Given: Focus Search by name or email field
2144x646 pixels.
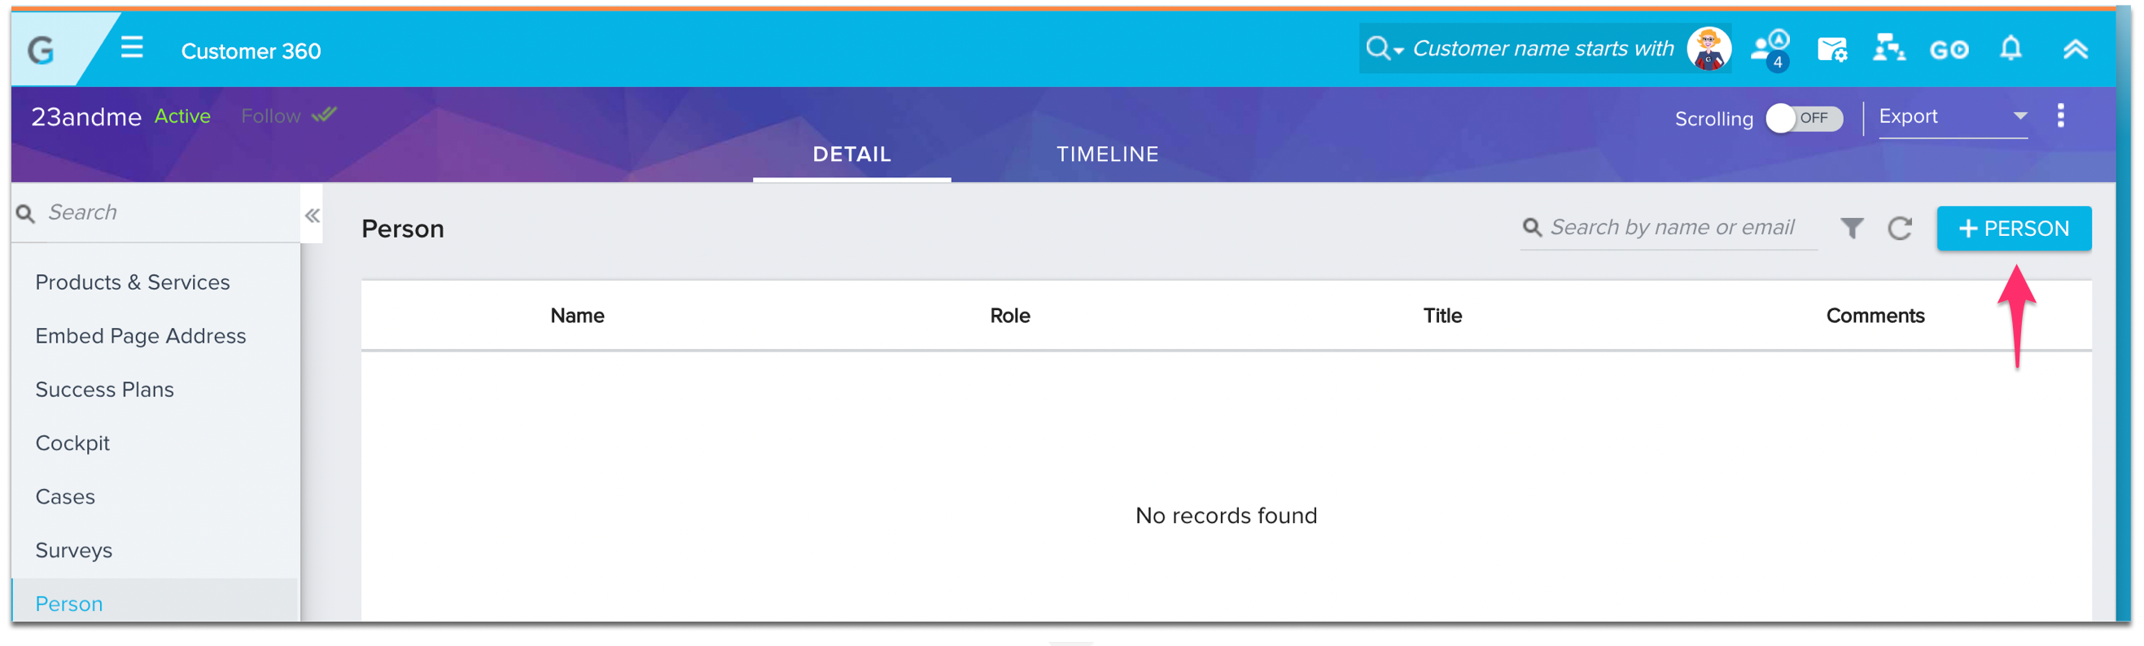Looking at the screenshot, I should (1669, 228).
